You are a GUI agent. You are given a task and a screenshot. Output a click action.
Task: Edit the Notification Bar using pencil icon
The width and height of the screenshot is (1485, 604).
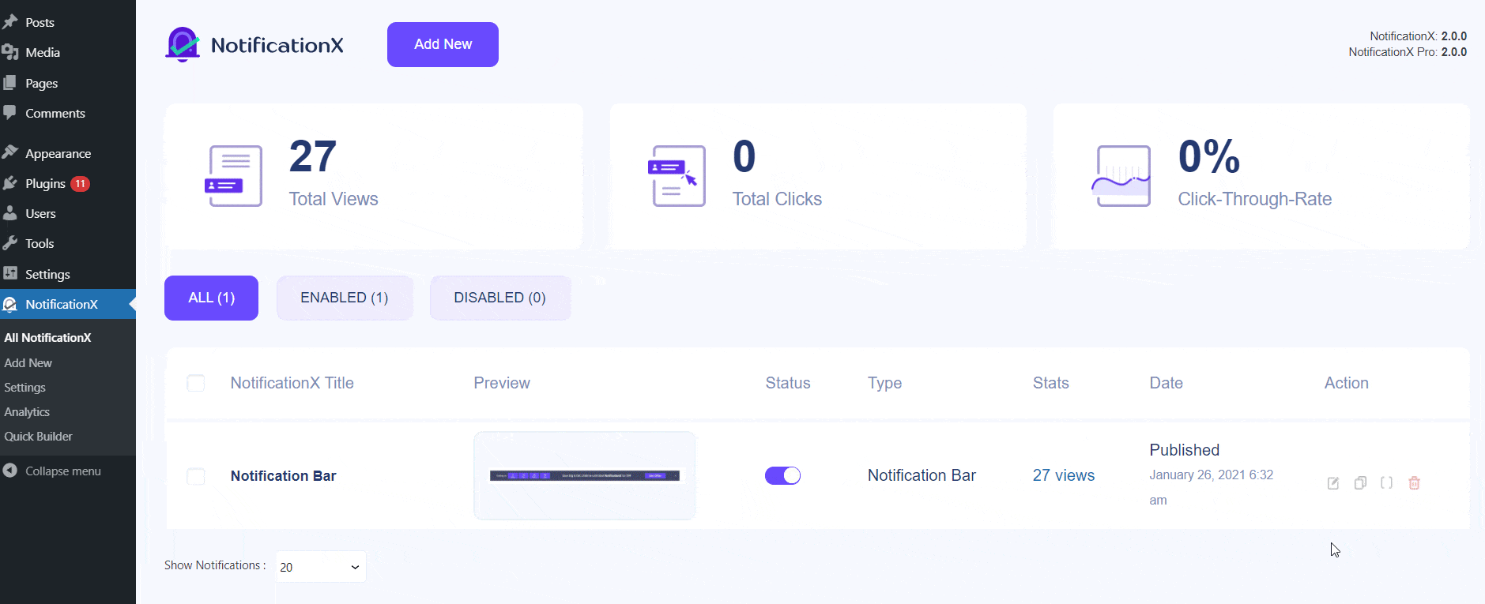click(1333, 483)
